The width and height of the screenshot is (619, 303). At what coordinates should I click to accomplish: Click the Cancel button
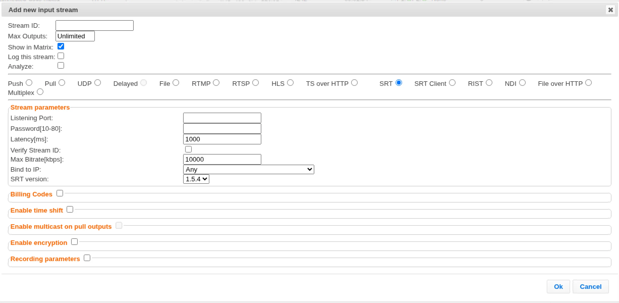click(x=591, y=287)
